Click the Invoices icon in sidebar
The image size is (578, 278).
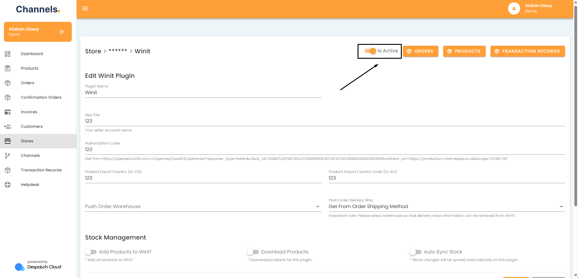tap(8, 112)
